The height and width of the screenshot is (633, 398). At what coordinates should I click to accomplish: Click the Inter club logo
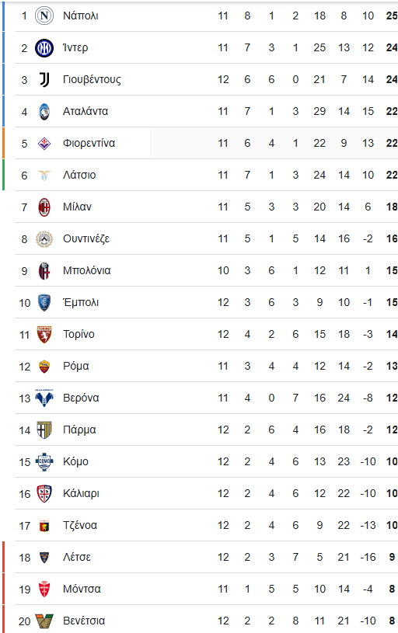point(44,47)
